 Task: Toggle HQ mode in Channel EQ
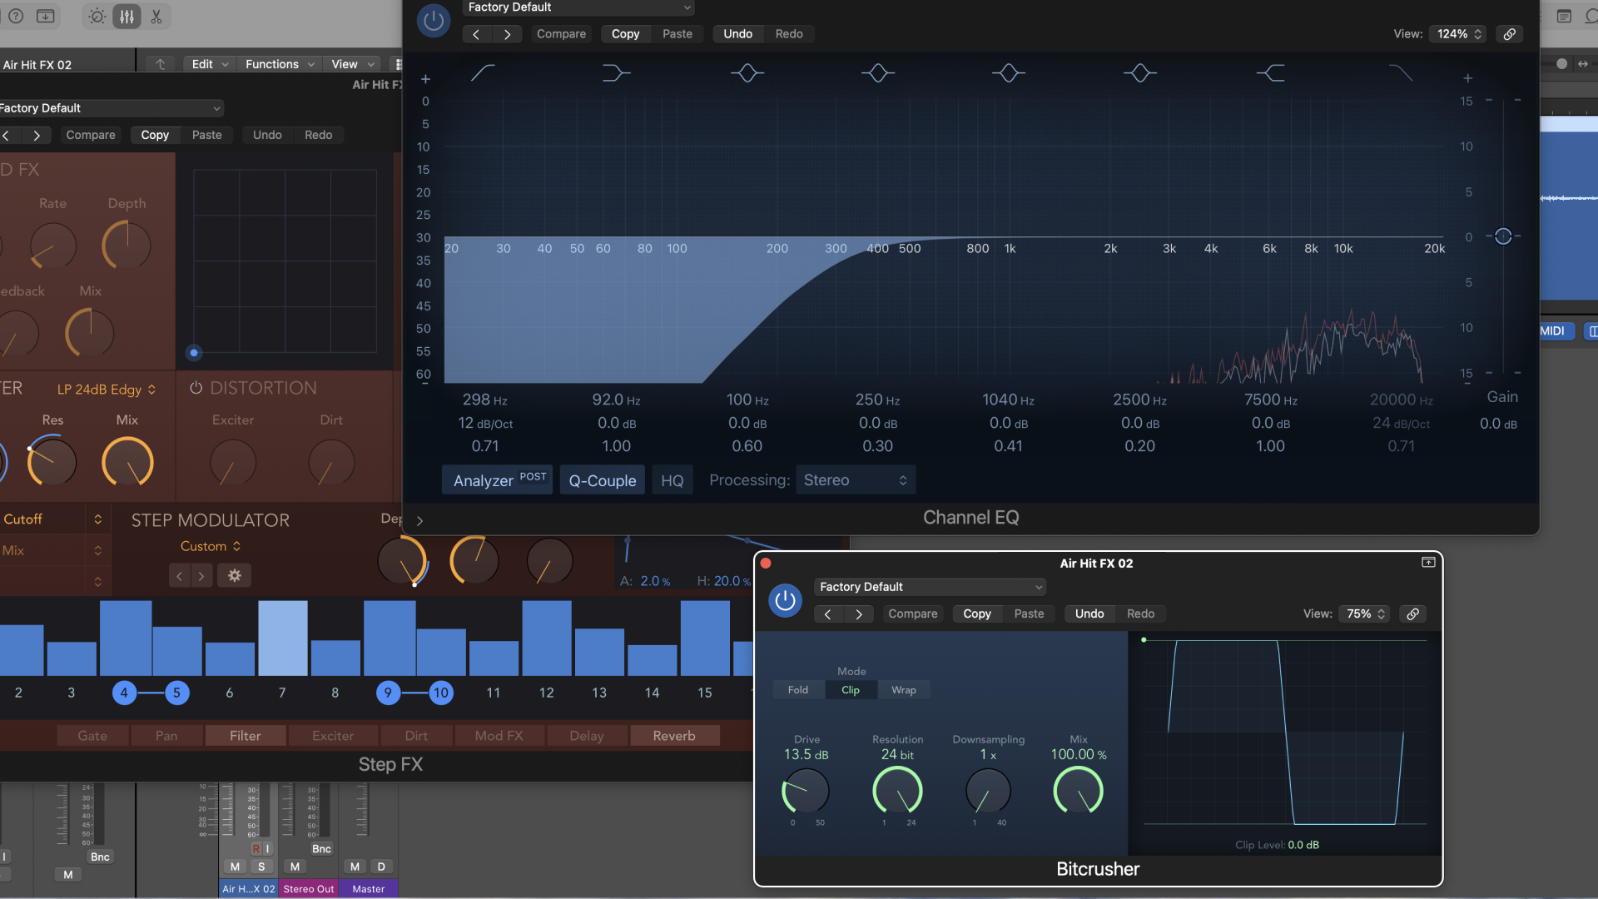[672, 480]
